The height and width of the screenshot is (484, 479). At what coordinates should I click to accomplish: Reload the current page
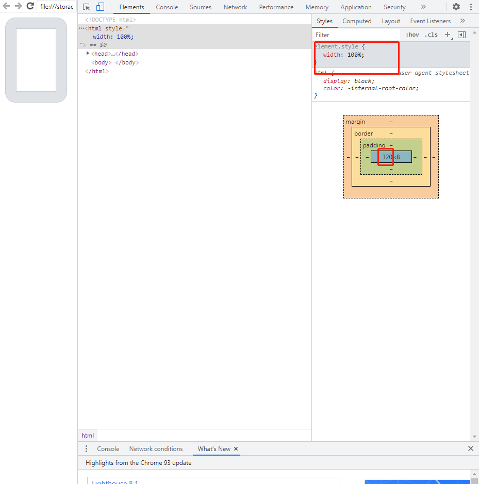(30, 6)
